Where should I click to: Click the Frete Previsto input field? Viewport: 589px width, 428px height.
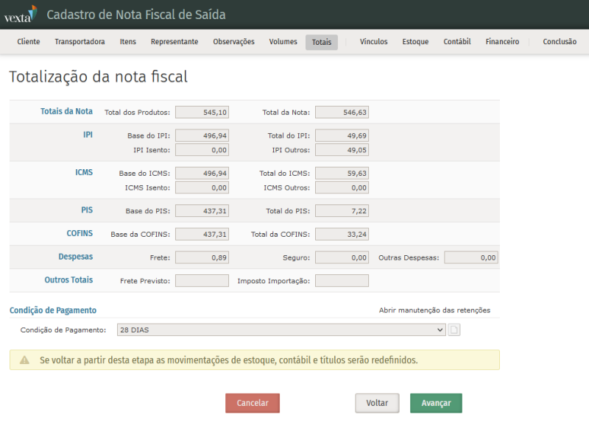(202, 281)
